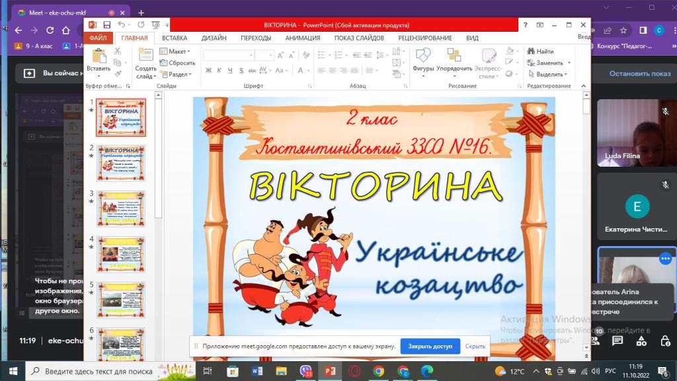Toggle justify text alignment
Image resolution: width=677 pixels, height=381 pixels.
354,70
